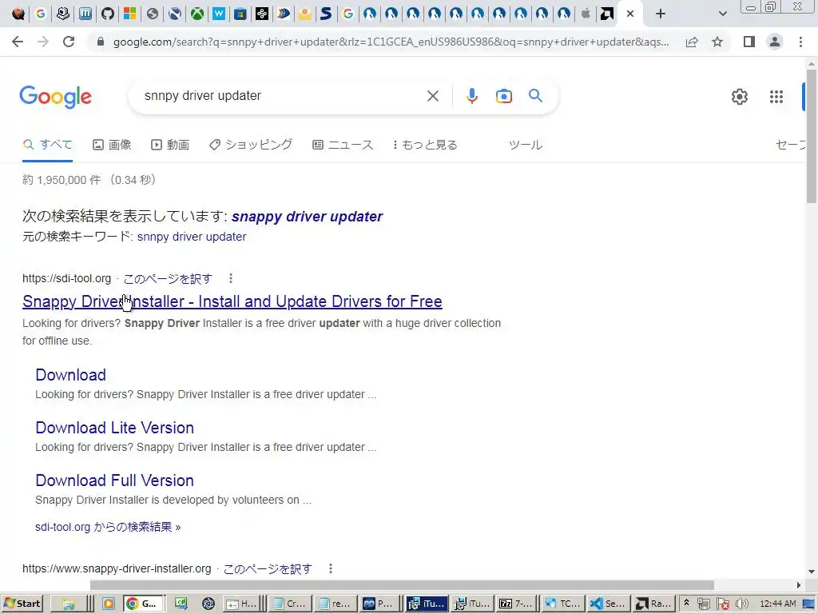Search instead for 'snnpy driver updater'
Viewport: 818px width, 614px height.
coord(192,237)
